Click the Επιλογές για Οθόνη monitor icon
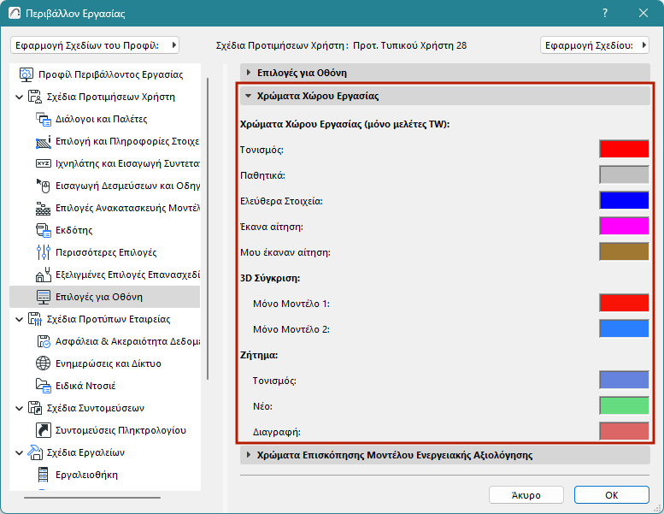Image resolution: width=664 pixels, height=514 pixels. [x=44, y=297]
